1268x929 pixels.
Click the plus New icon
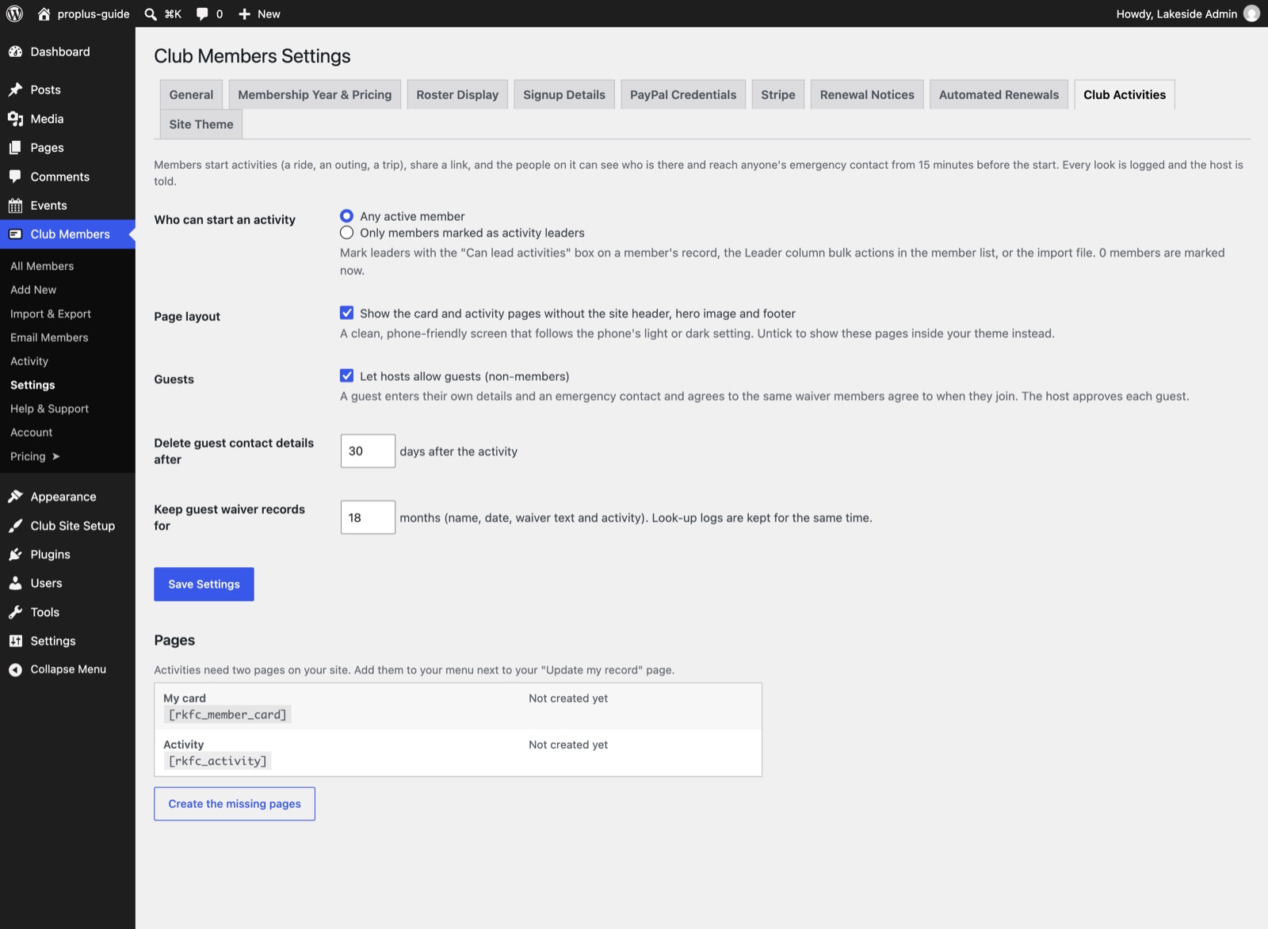tap(245, 13)
